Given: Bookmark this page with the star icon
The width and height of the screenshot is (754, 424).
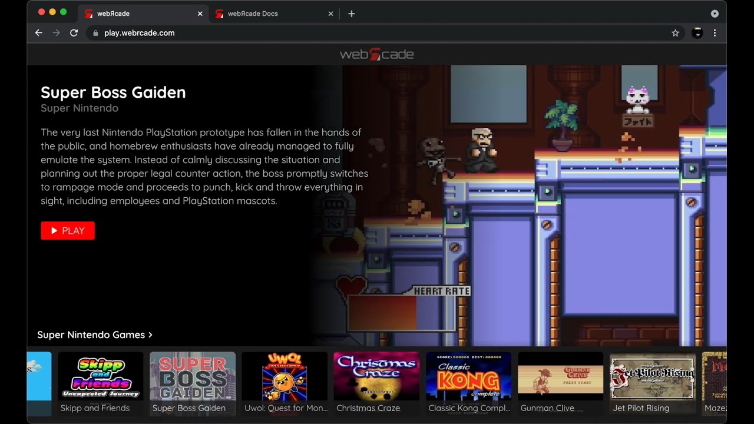Looking at the screenshot, I should pyautogui.click(x=675, y=33).
